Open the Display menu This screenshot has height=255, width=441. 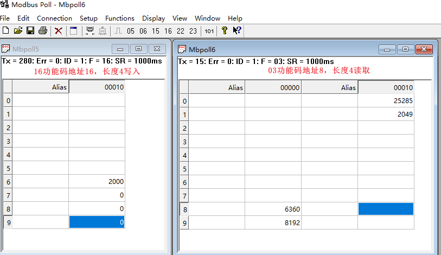[154, 18]
